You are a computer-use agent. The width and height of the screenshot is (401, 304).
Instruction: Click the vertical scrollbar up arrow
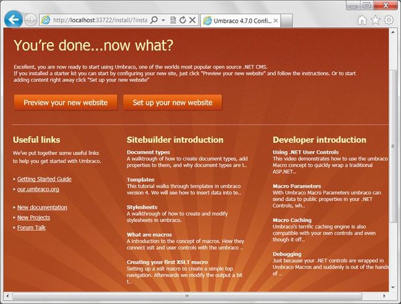pyautogui.click(x=393, y=32)
